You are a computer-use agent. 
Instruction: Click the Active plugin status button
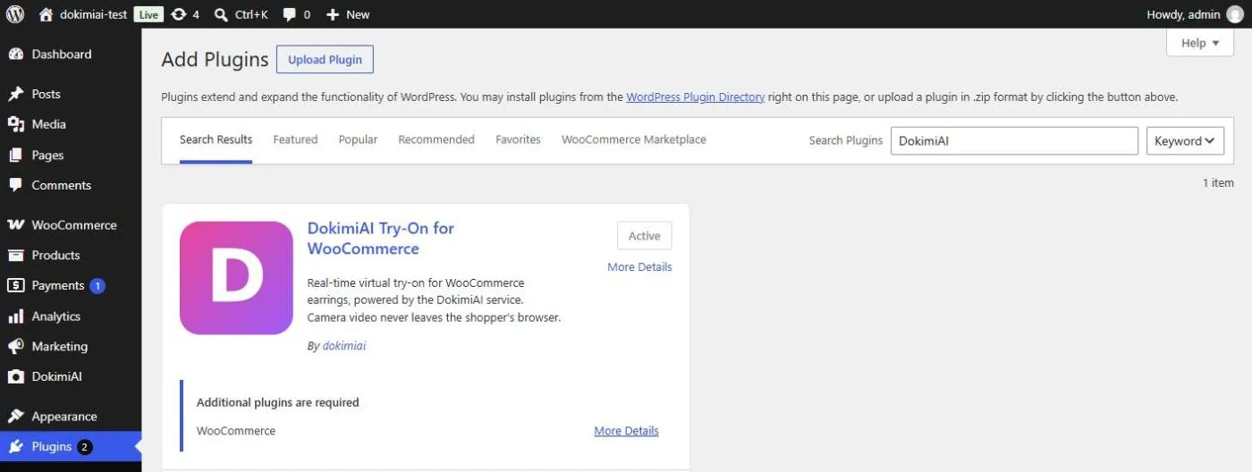point(644,236)
